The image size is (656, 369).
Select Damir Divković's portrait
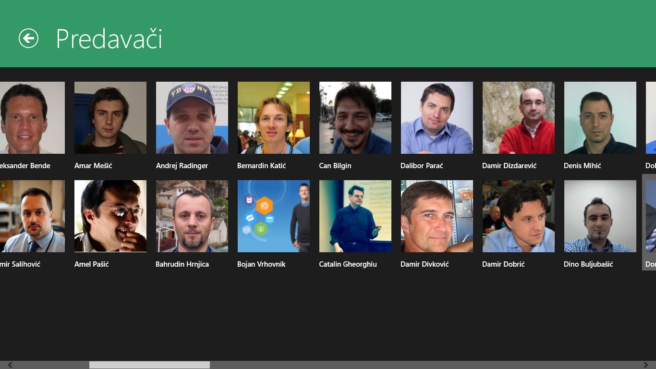[437, 216]
